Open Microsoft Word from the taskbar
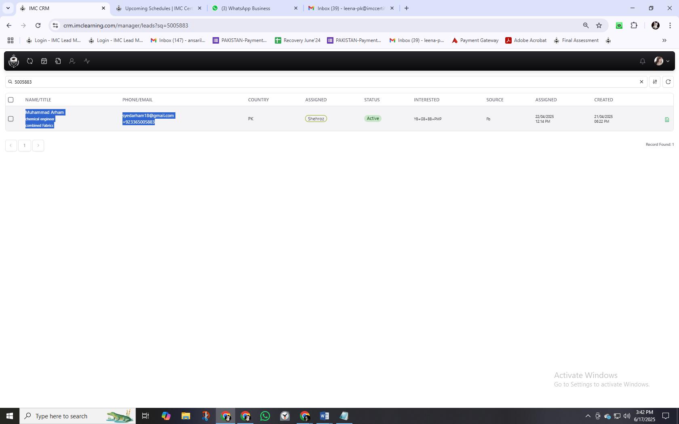The height and width of the screenshot is (424, 679). tap(324, 416)
